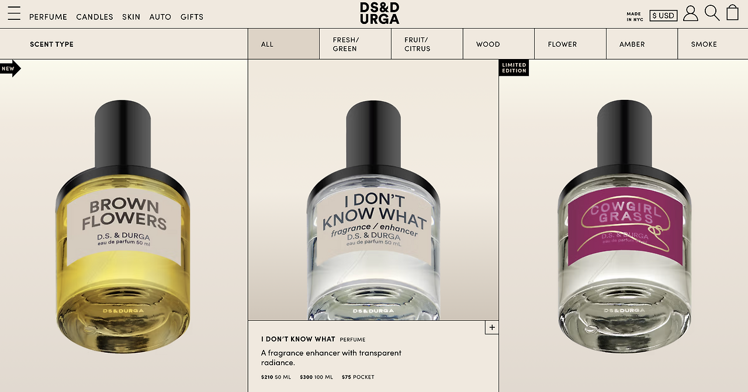Click the search magnifier icon

[x=712, y=13]
